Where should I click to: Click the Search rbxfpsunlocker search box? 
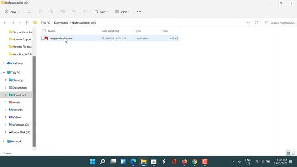[x=280, y=23]
